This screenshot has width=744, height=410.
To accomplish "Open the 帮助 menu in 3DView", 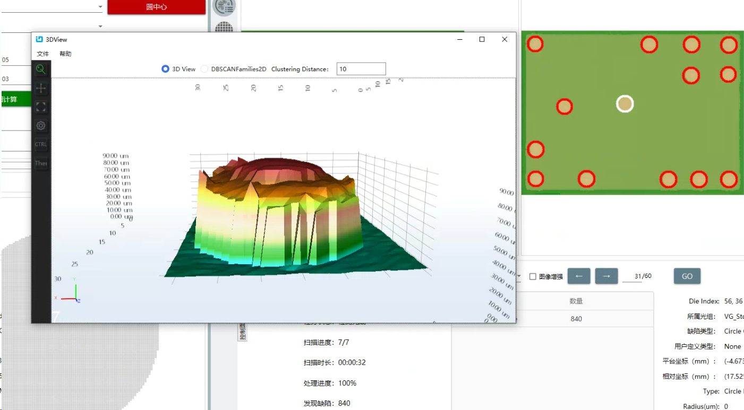I will [65, 54].
